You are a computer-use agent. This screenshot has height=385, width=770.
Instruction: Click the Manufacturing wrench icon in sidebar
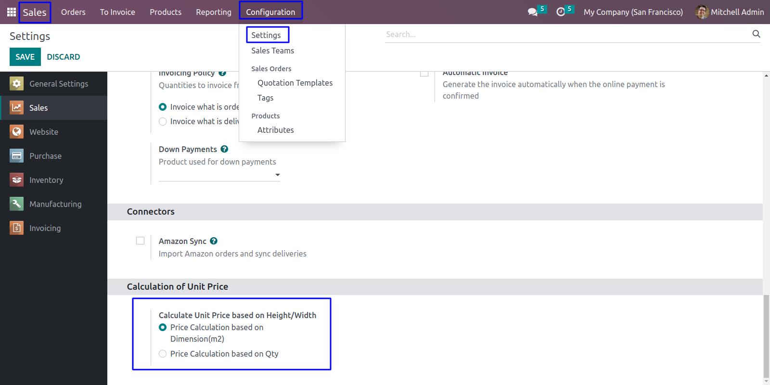[17, 204]
